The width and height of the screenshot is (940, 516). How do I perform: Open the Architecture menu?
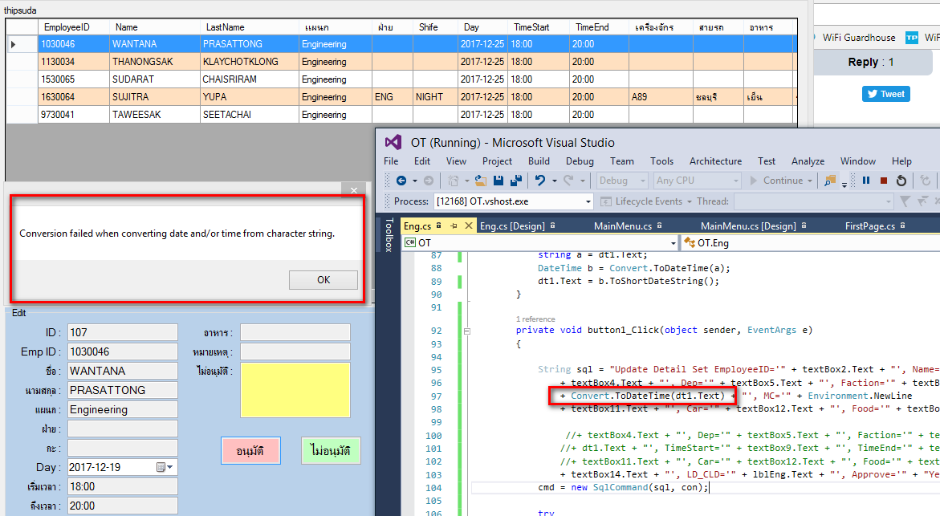point(715,161)
